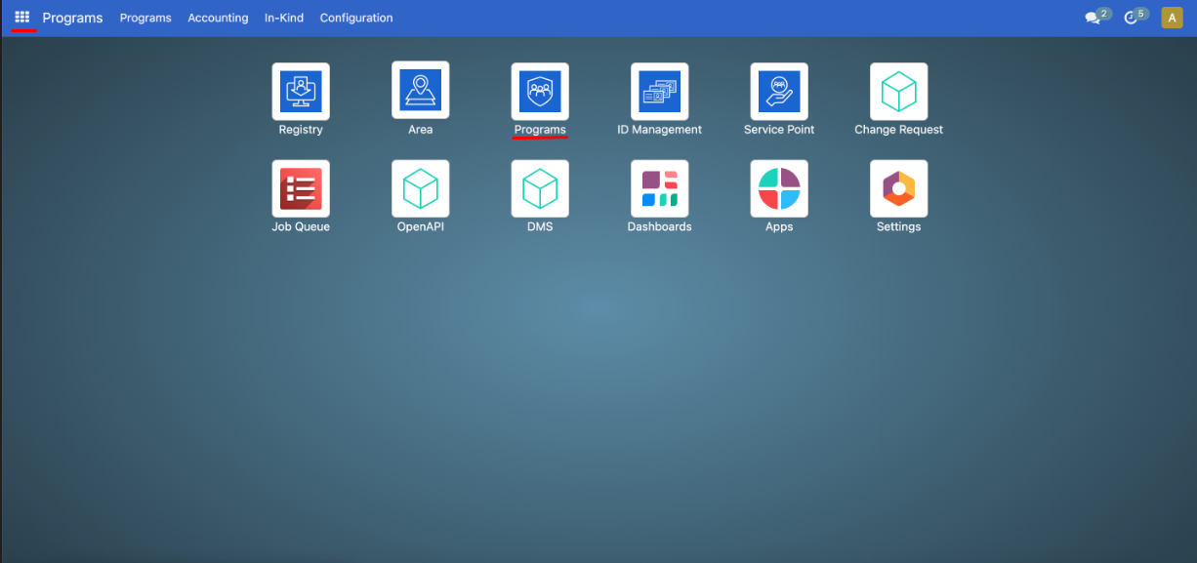Image resolution: width=1197 pixels, height=563 pixels.
Task: Open the Job Queue application
Action: [x=300, y=188]
